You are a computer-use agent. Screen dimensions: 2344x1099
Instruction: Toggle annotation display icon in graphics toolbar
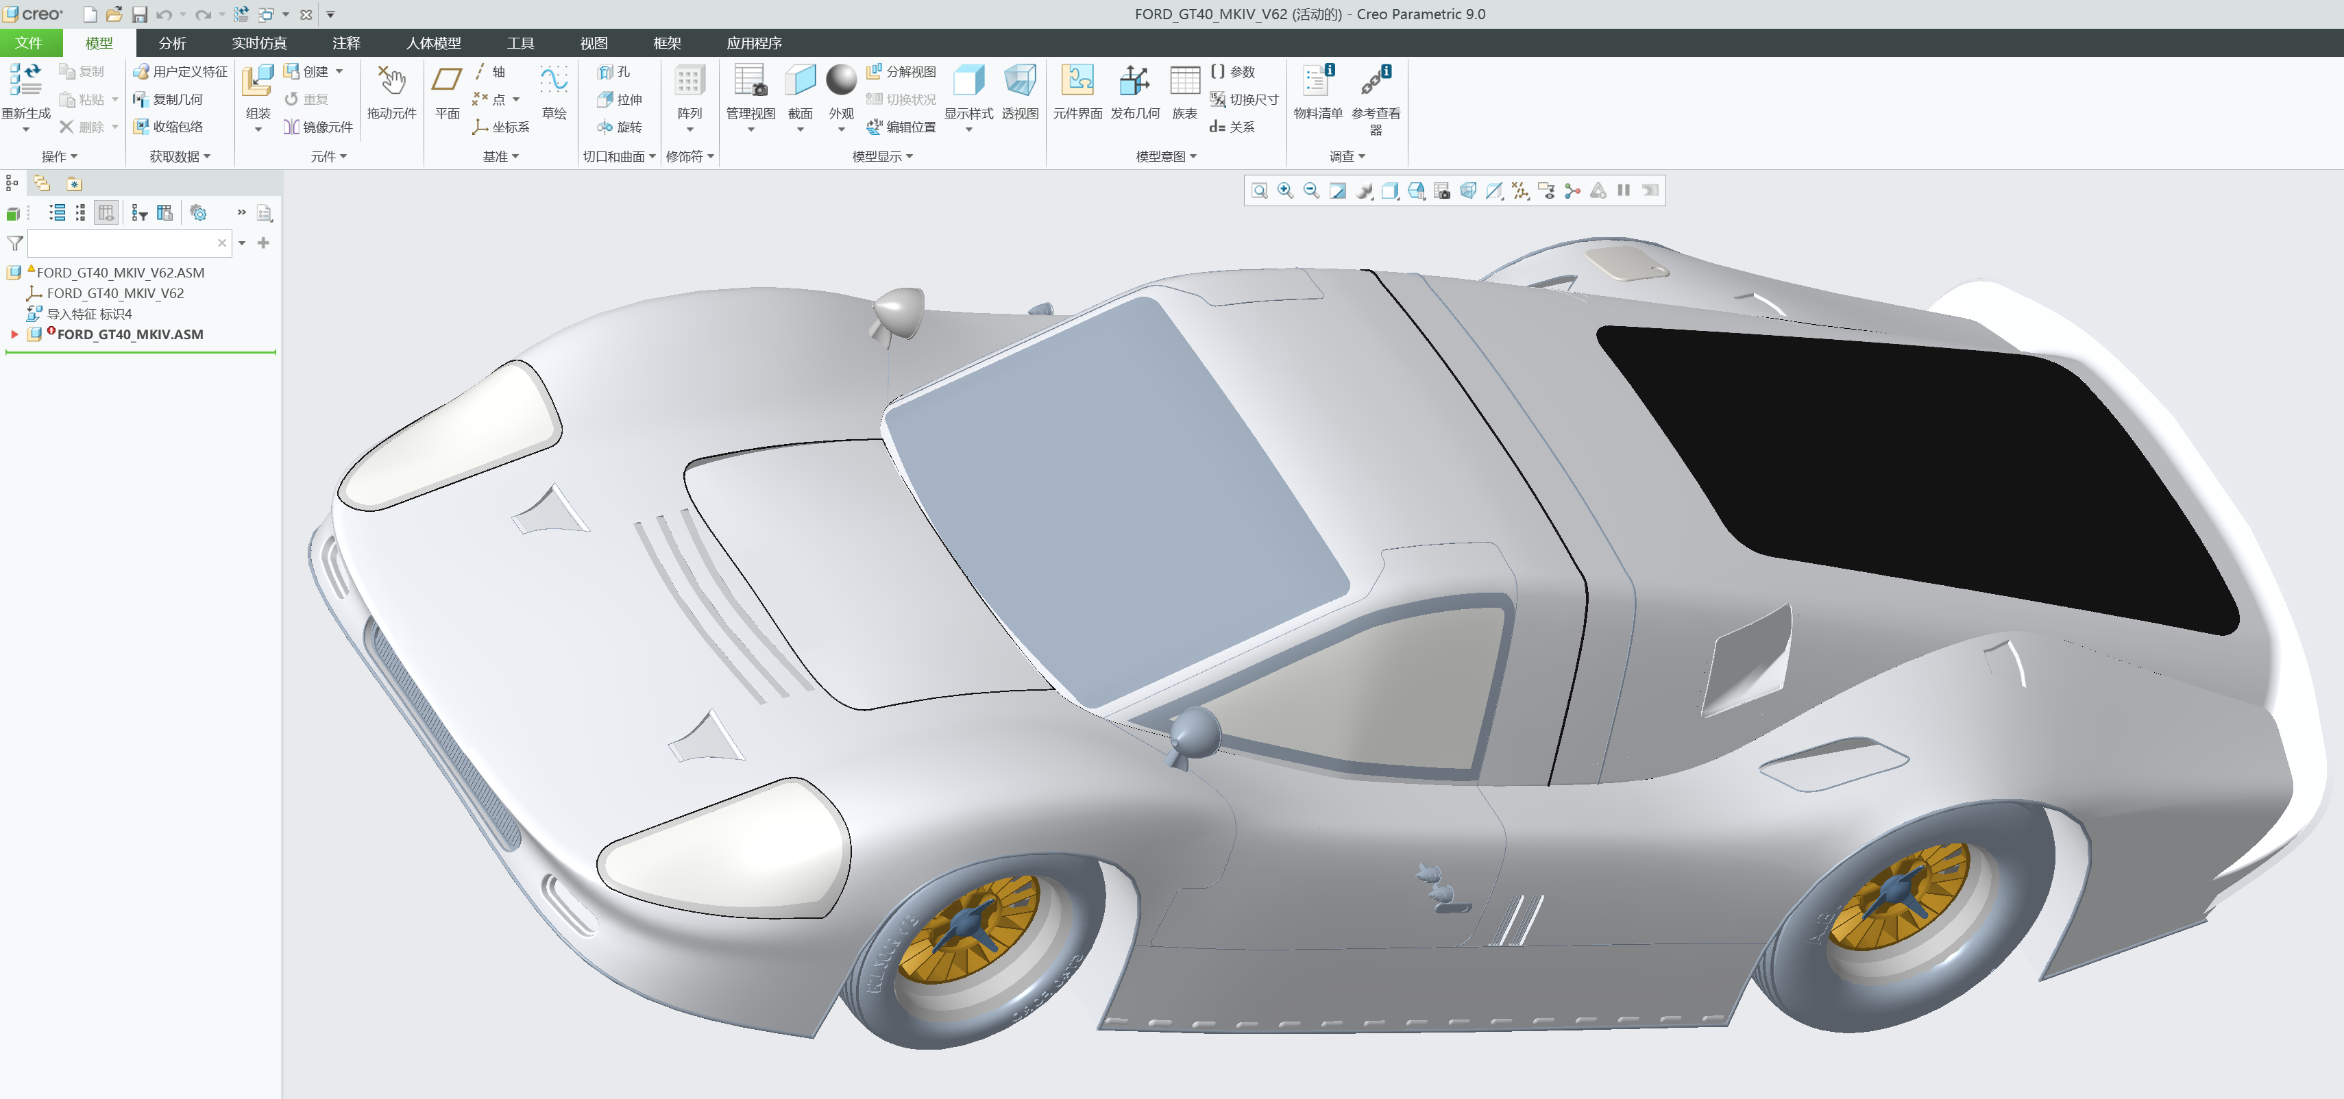(1546, 190)
